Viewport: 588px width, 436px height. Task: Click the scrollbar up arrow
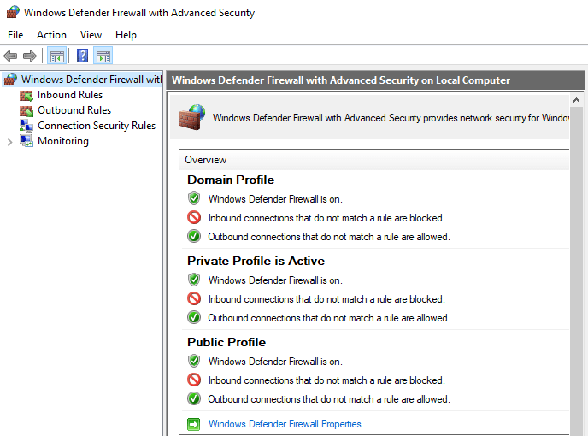576,100
